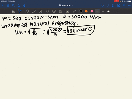132x99 pixels.
Task: Choose the pink pen color
Action: [x=92, y=11]
